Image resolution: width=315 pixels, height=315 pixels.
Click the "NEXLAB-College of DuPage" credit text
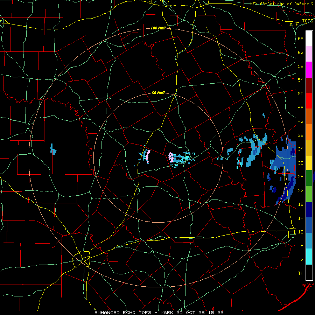point(280,4)
